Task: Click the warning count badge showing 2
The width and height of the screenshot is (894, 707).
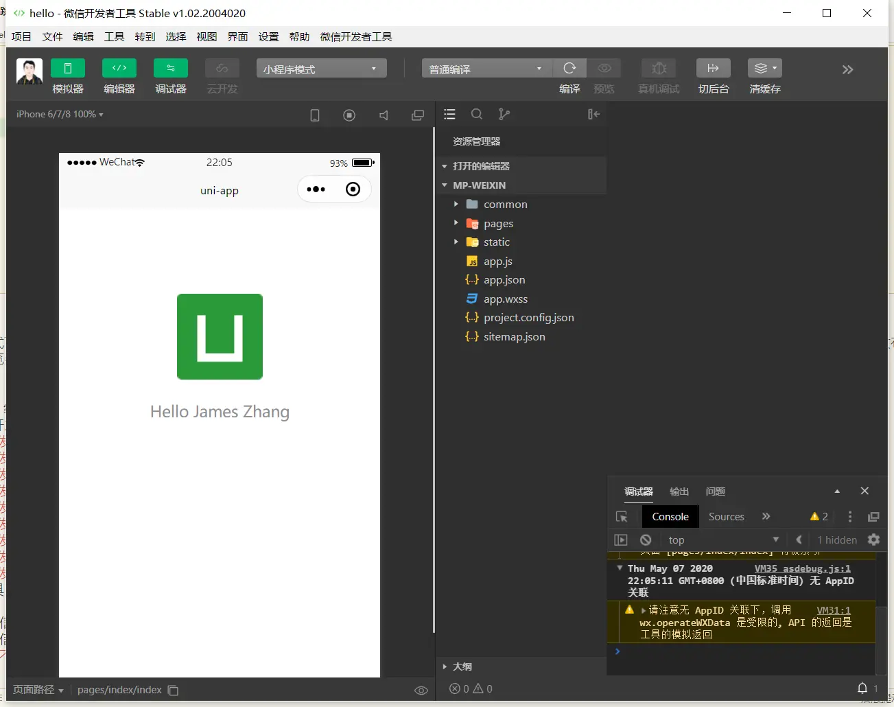Action: coord(819,517)
